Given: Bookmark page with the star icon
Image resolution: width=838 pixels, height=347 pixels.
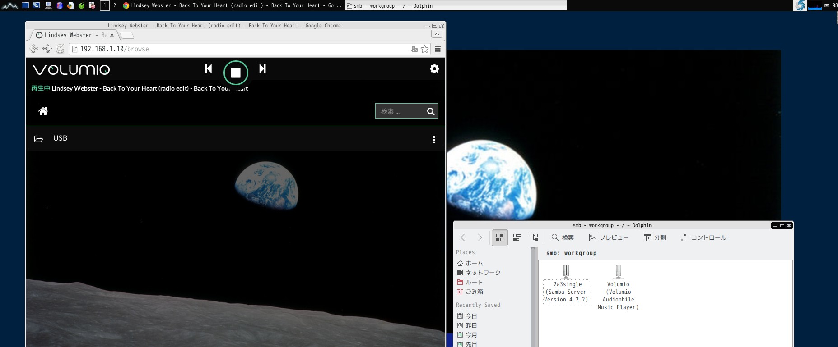Looking at the screenshot, I should click(425, 49).
